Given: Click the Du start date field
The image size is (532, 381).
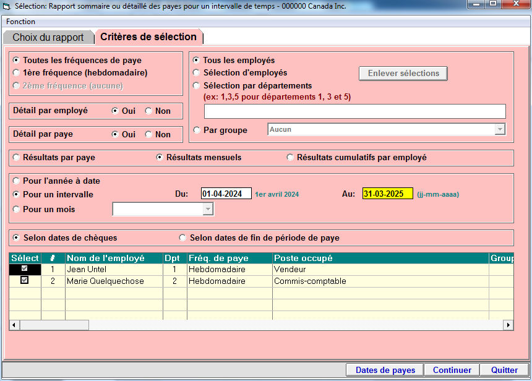Looking at the screenshot, I should point(226,194).
